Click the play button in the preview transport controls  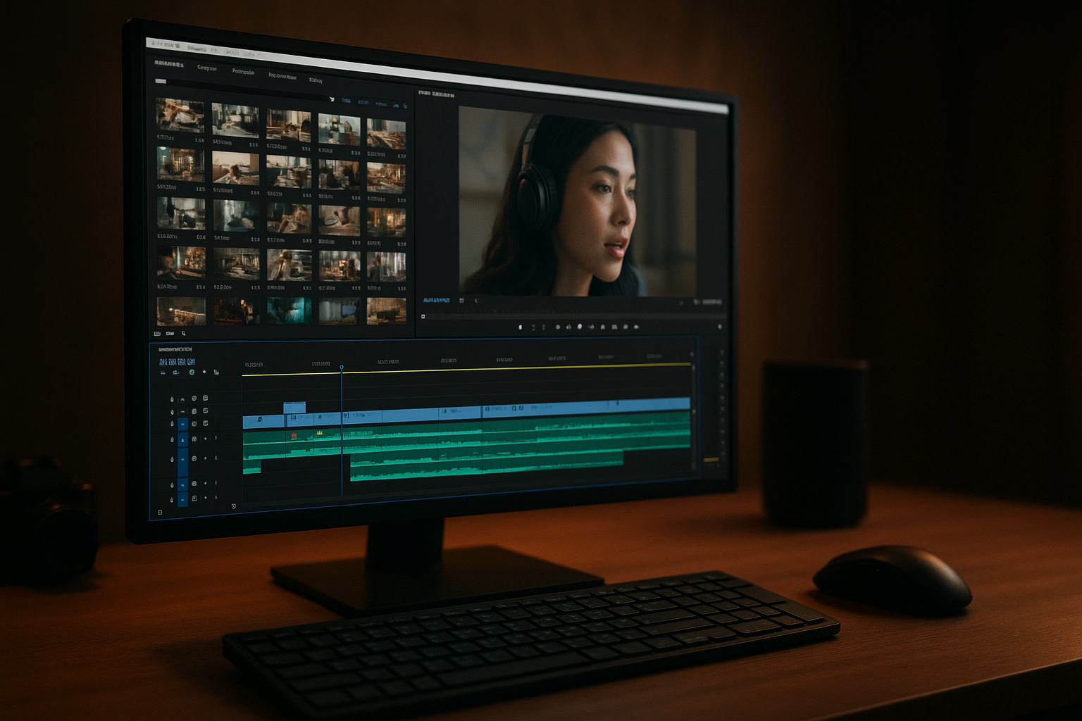click(x=580, y=327)
